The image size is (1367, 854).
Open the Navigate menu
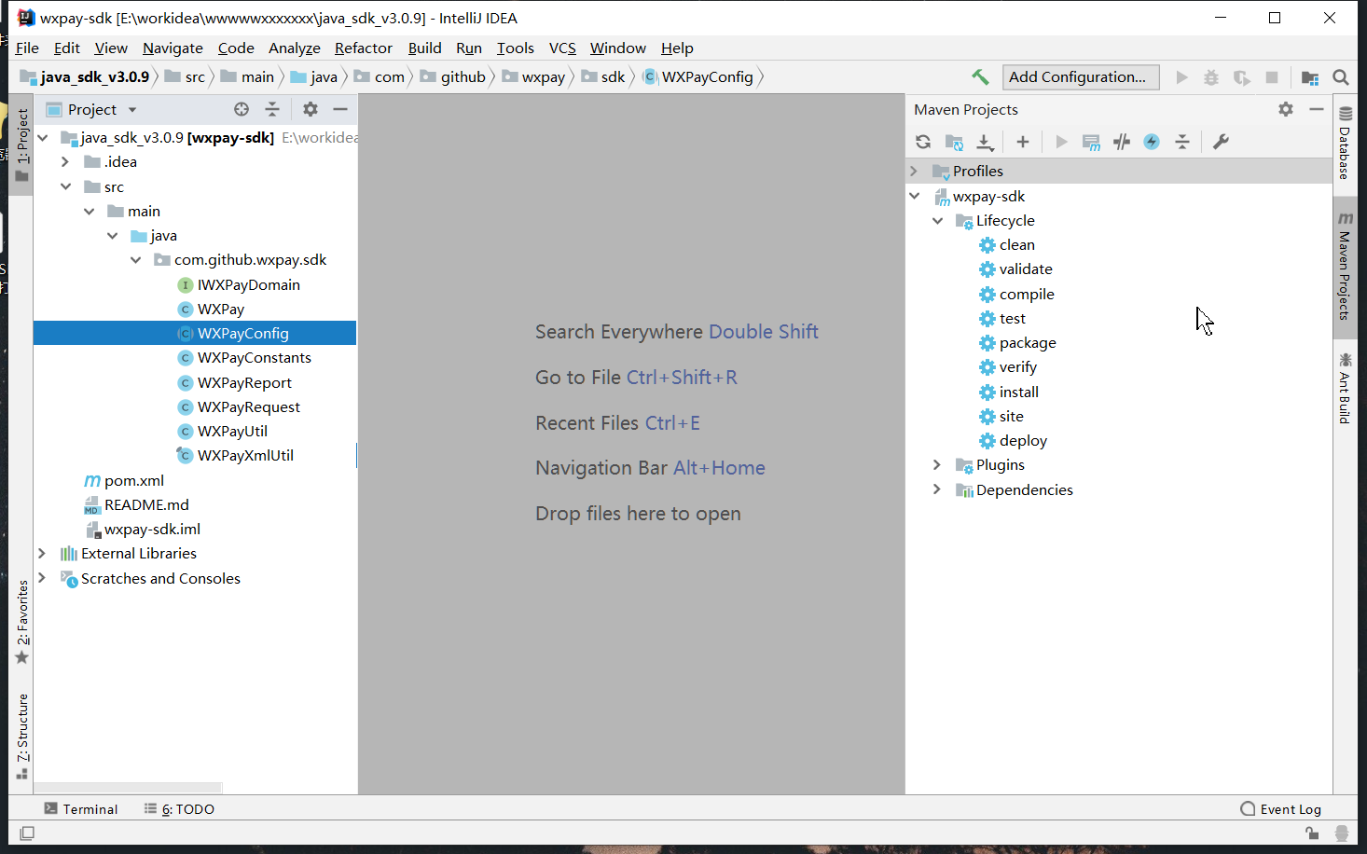[173, 48]
